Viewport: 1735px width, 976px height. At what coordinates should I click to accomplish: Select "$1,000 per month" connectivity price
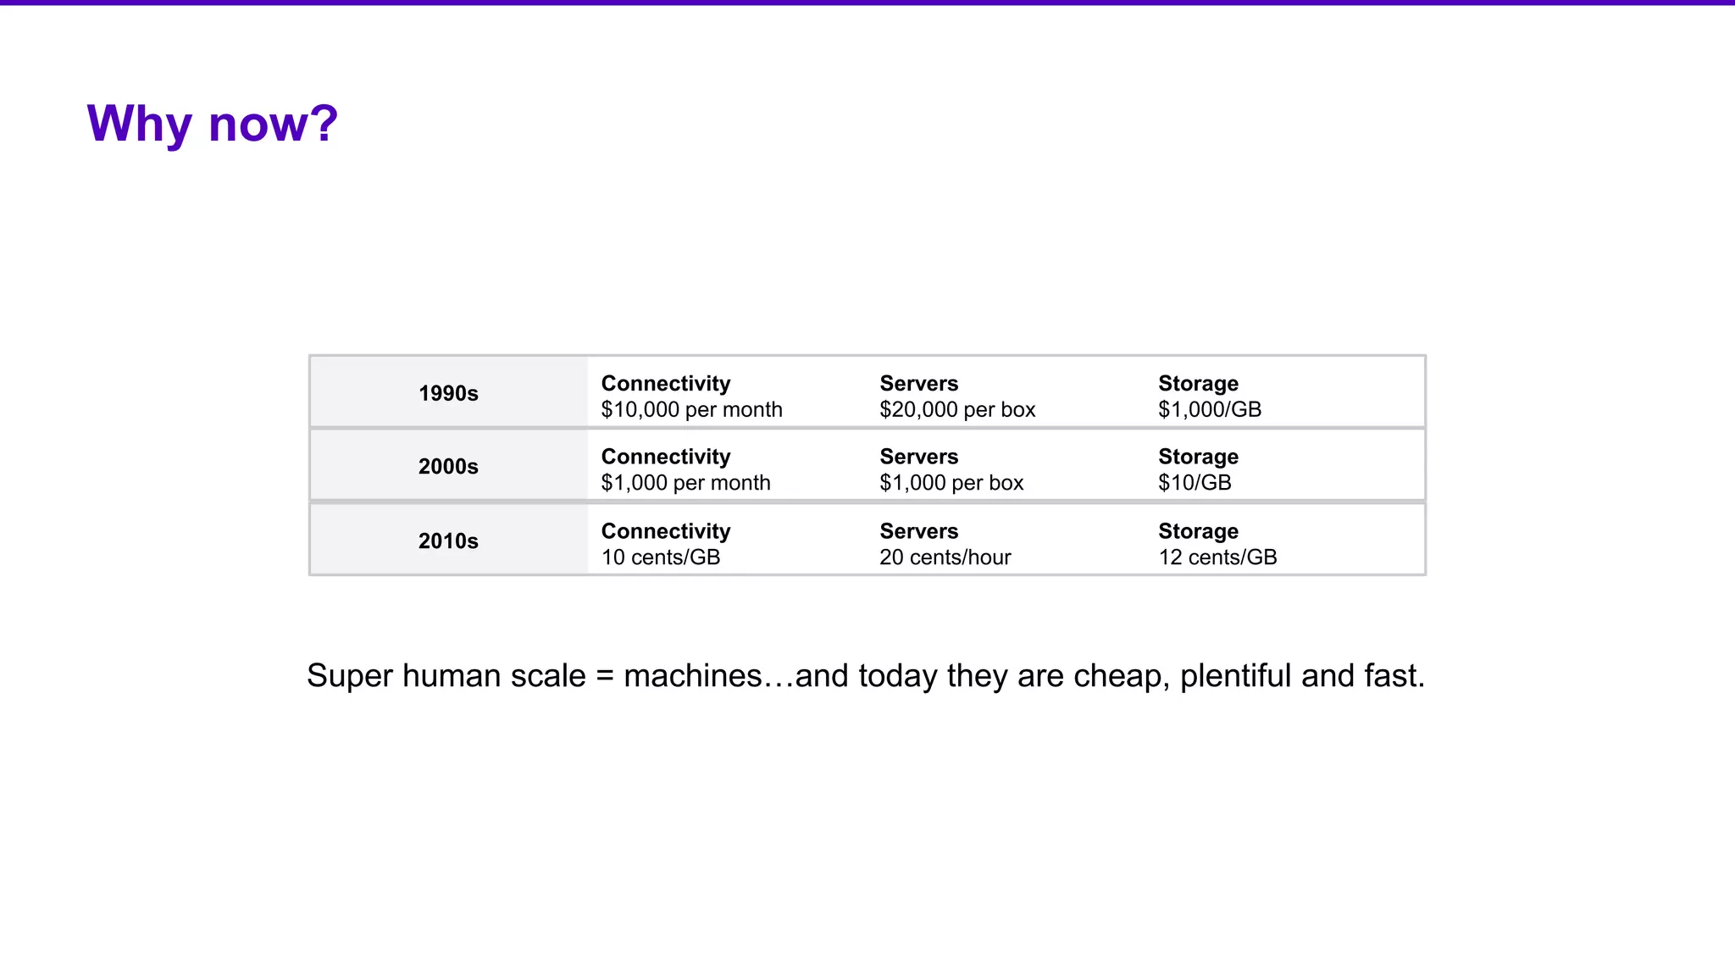(x=685, y=483)
